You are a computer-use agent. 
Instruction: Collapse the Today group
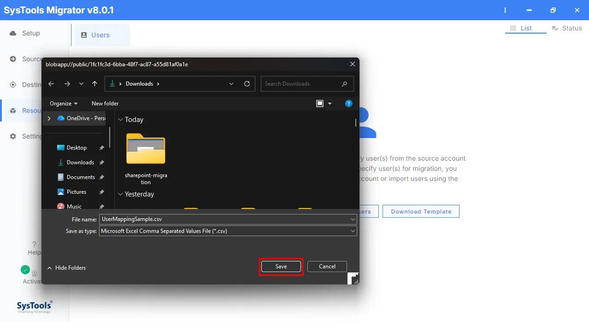[x=121, y=120]
